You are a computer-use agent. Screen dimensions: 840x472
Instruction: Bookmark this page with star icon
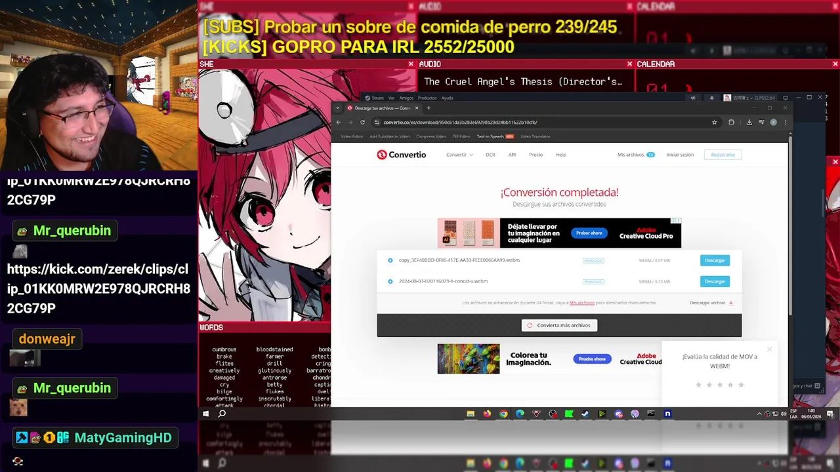tap(714, 122)
